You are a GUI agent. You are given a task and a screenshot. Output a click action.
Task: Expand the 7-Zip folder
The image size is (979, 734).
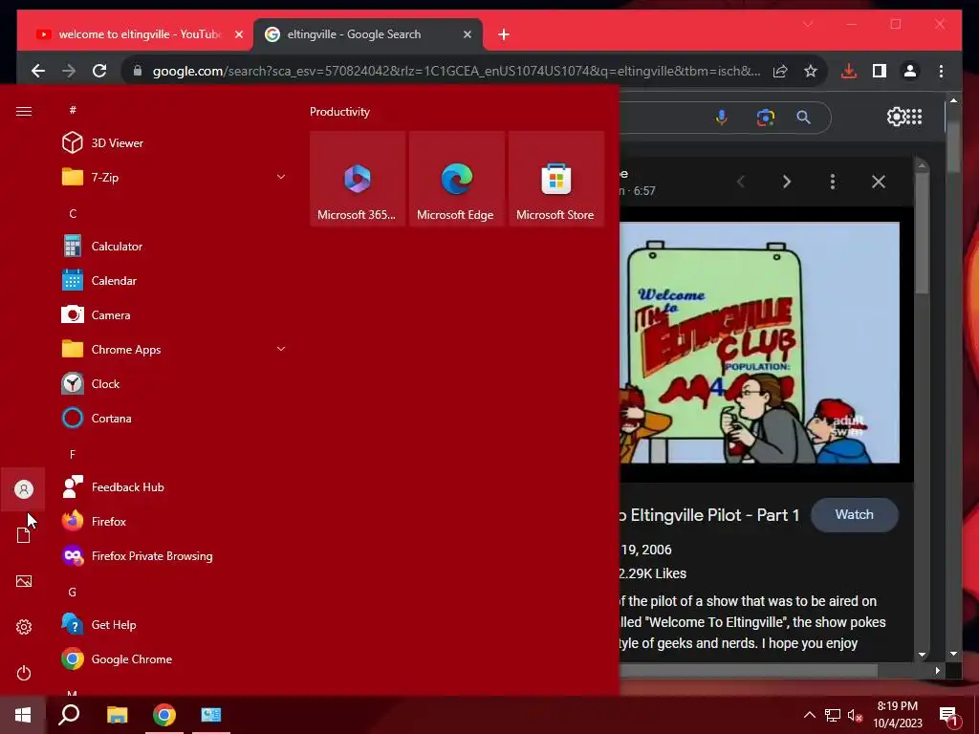click(281, 177)
